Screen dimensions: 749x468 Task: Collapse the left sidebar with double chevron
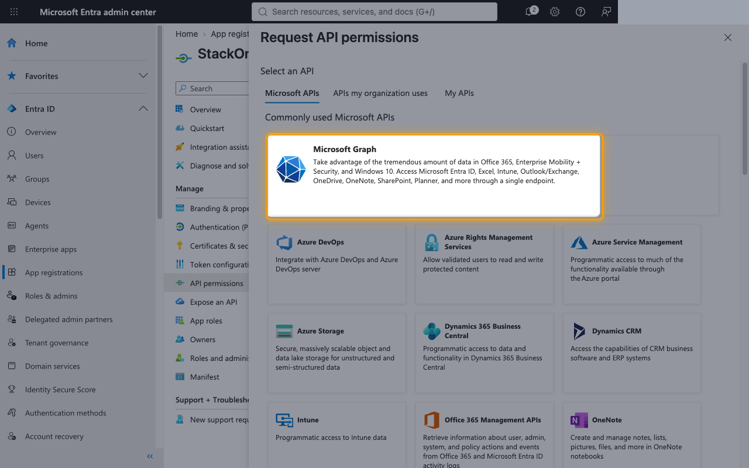click(150, 456)
